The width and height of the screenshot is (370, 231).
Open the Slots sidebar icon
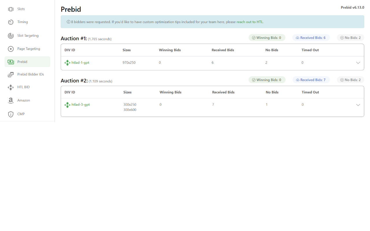tap(11, 9)
